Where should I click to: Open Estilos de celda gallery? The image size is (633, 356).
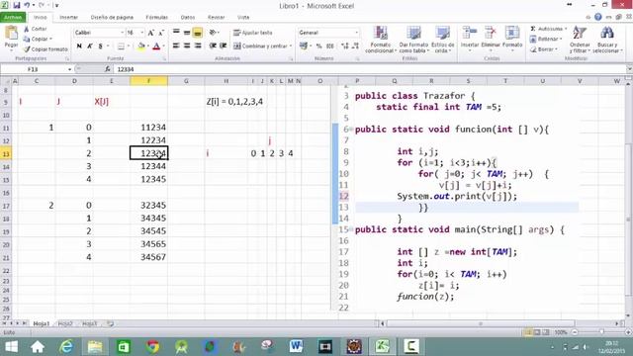[x=442, y=40]
